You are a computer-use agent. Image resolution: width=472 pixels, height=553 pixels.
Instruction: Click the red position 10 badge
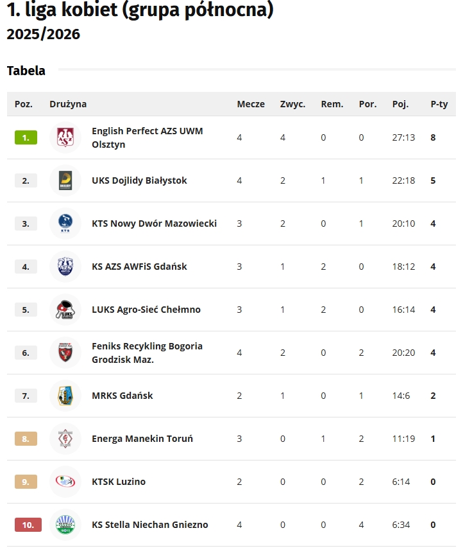[28, 525]
